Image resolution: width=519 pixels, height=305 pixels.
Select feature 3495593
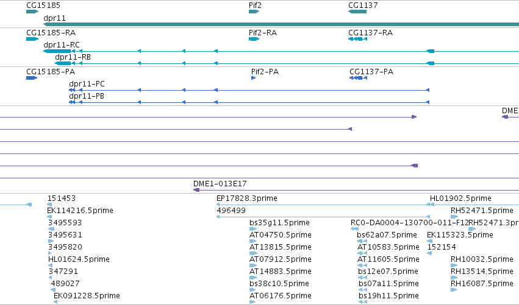(x=51, y=229)
